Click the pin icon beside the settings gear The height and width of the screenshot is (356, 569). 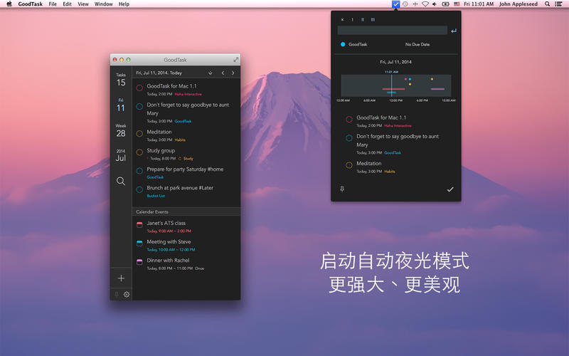(x=117, y=295)
